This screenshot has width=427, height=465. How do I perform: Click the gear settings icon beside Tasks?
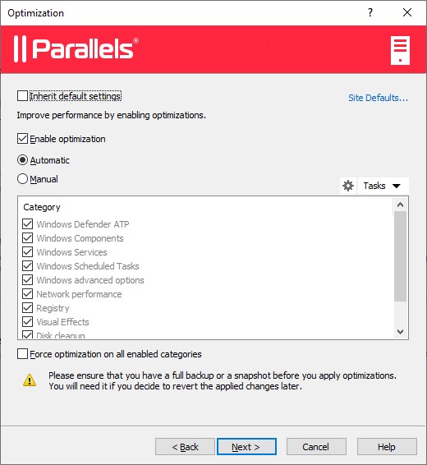(348, 186)
